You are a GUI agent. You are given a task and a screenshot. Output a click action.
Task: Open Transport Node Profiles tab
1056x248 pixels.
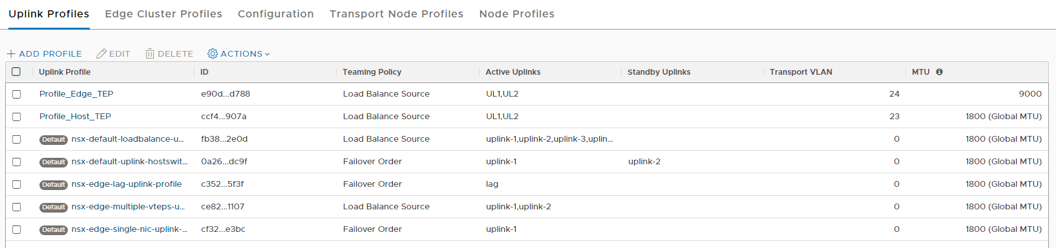click(396, 14)
